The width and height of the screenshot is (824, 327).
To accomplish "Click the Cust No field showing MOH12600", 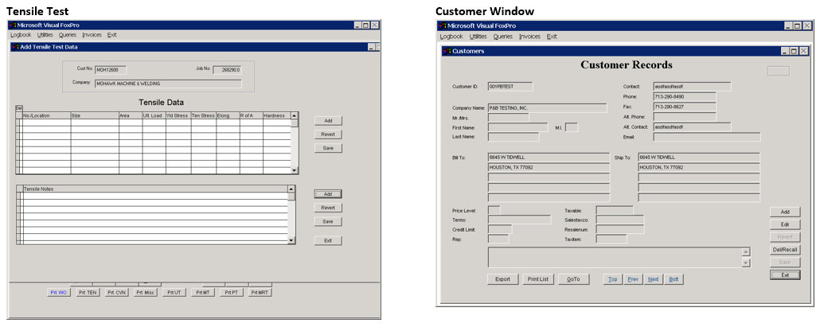I will pyautogui.click(x=111, y=70).
